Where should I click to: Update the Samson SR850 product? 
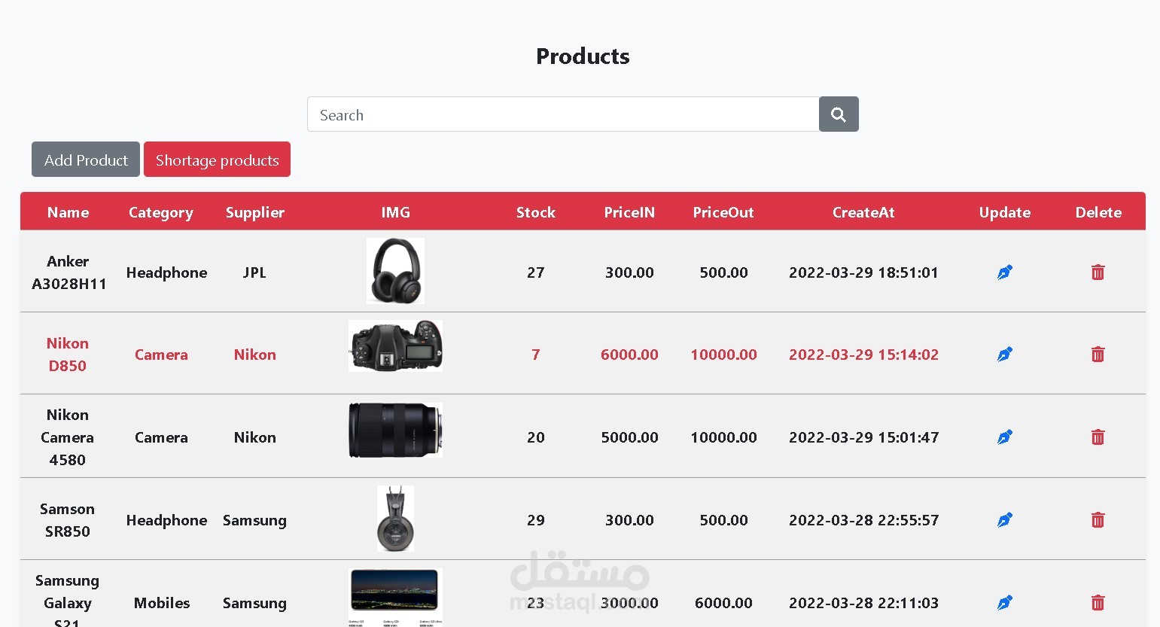pos(1005,519)
